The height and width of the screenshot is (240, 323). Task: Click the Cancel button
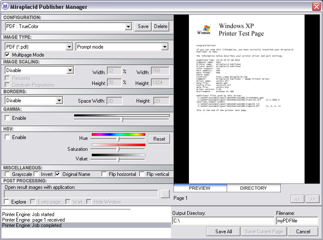click(x=303, y=232)
